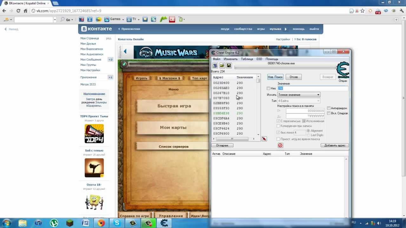Expand the VK header arrow after музыка
Image resolution: width=406 pixels, height=228 pixels.
[285, 29]
